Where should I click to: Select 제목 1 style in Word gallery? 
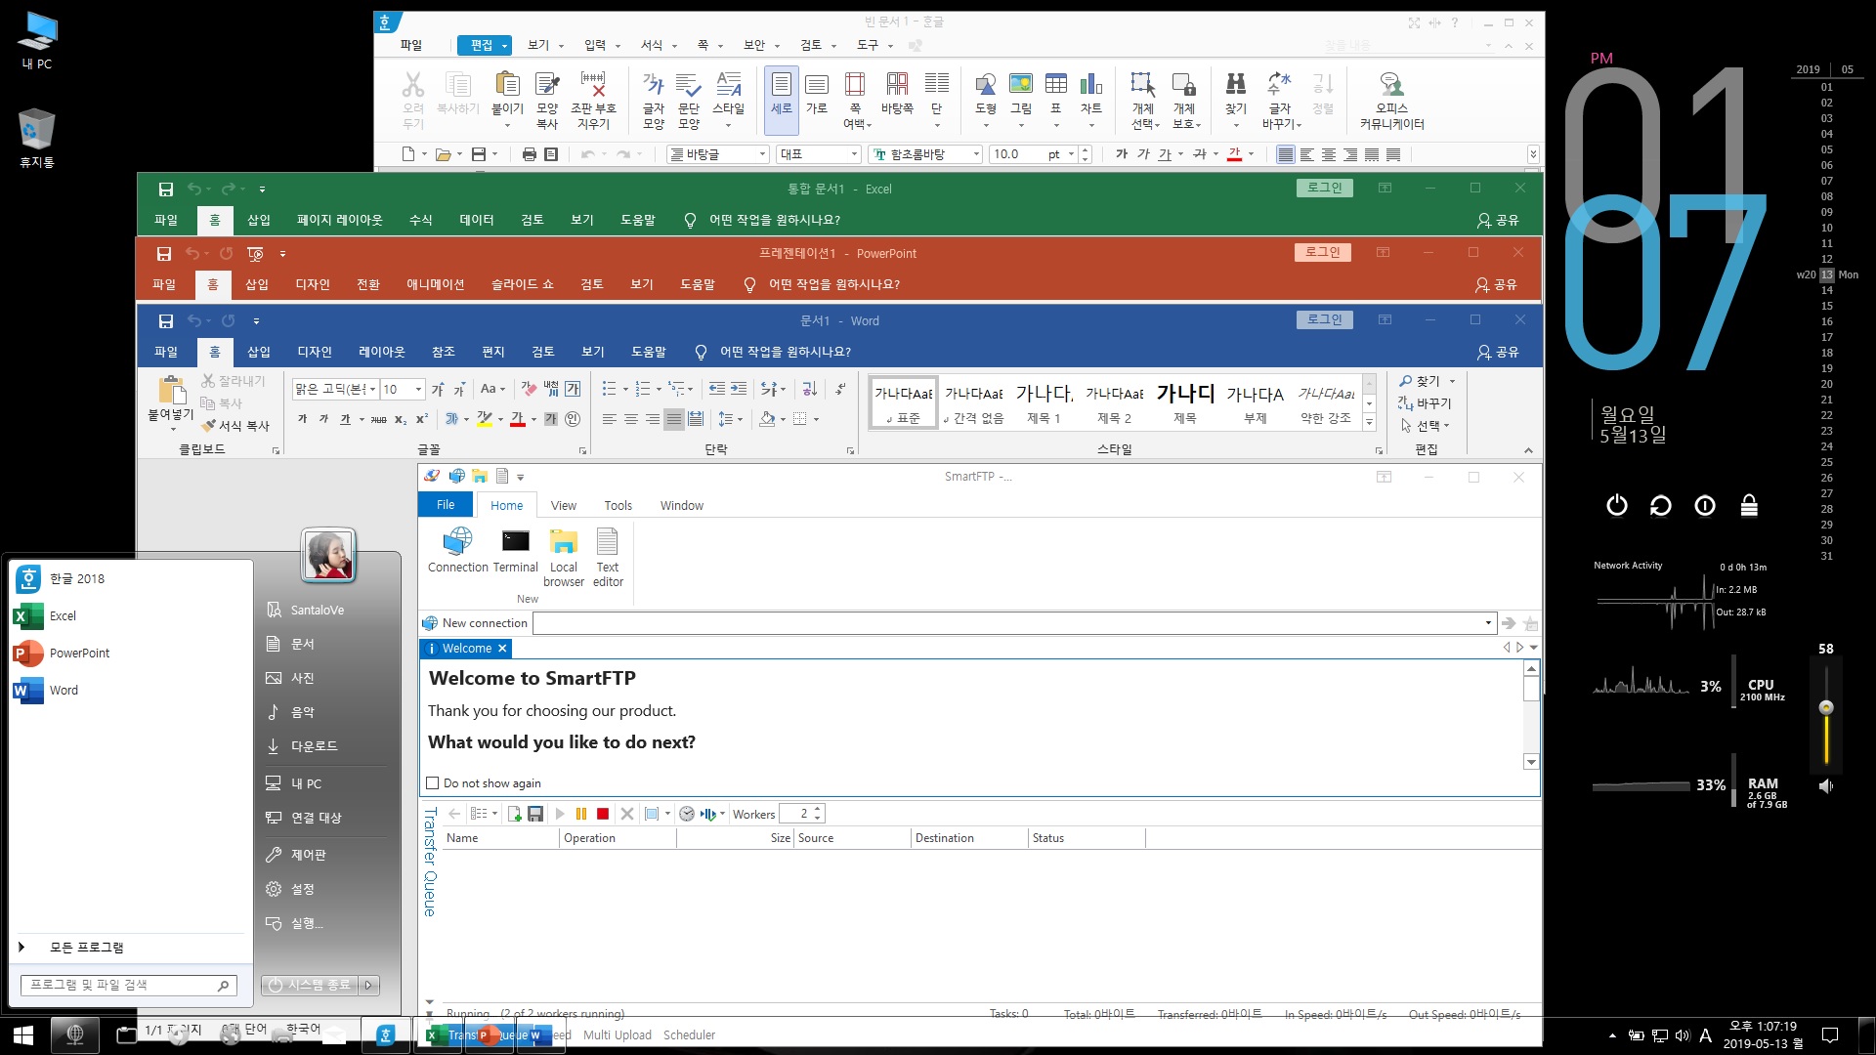pos(1044,403)
